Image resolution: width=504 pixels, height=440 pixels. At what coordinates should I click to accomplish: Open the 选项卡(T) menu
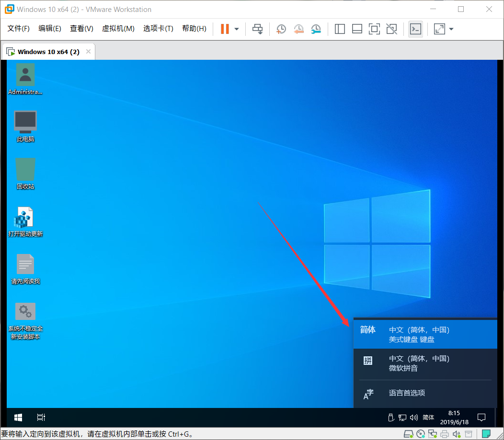[x=158, y=29]
